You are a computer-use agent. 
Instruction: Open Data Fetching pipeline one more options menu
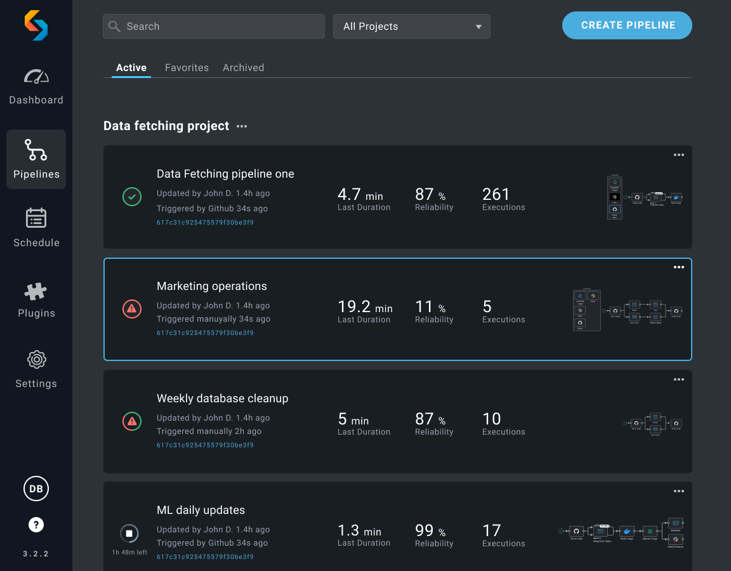pyautogui.click(x=679, y=155)
